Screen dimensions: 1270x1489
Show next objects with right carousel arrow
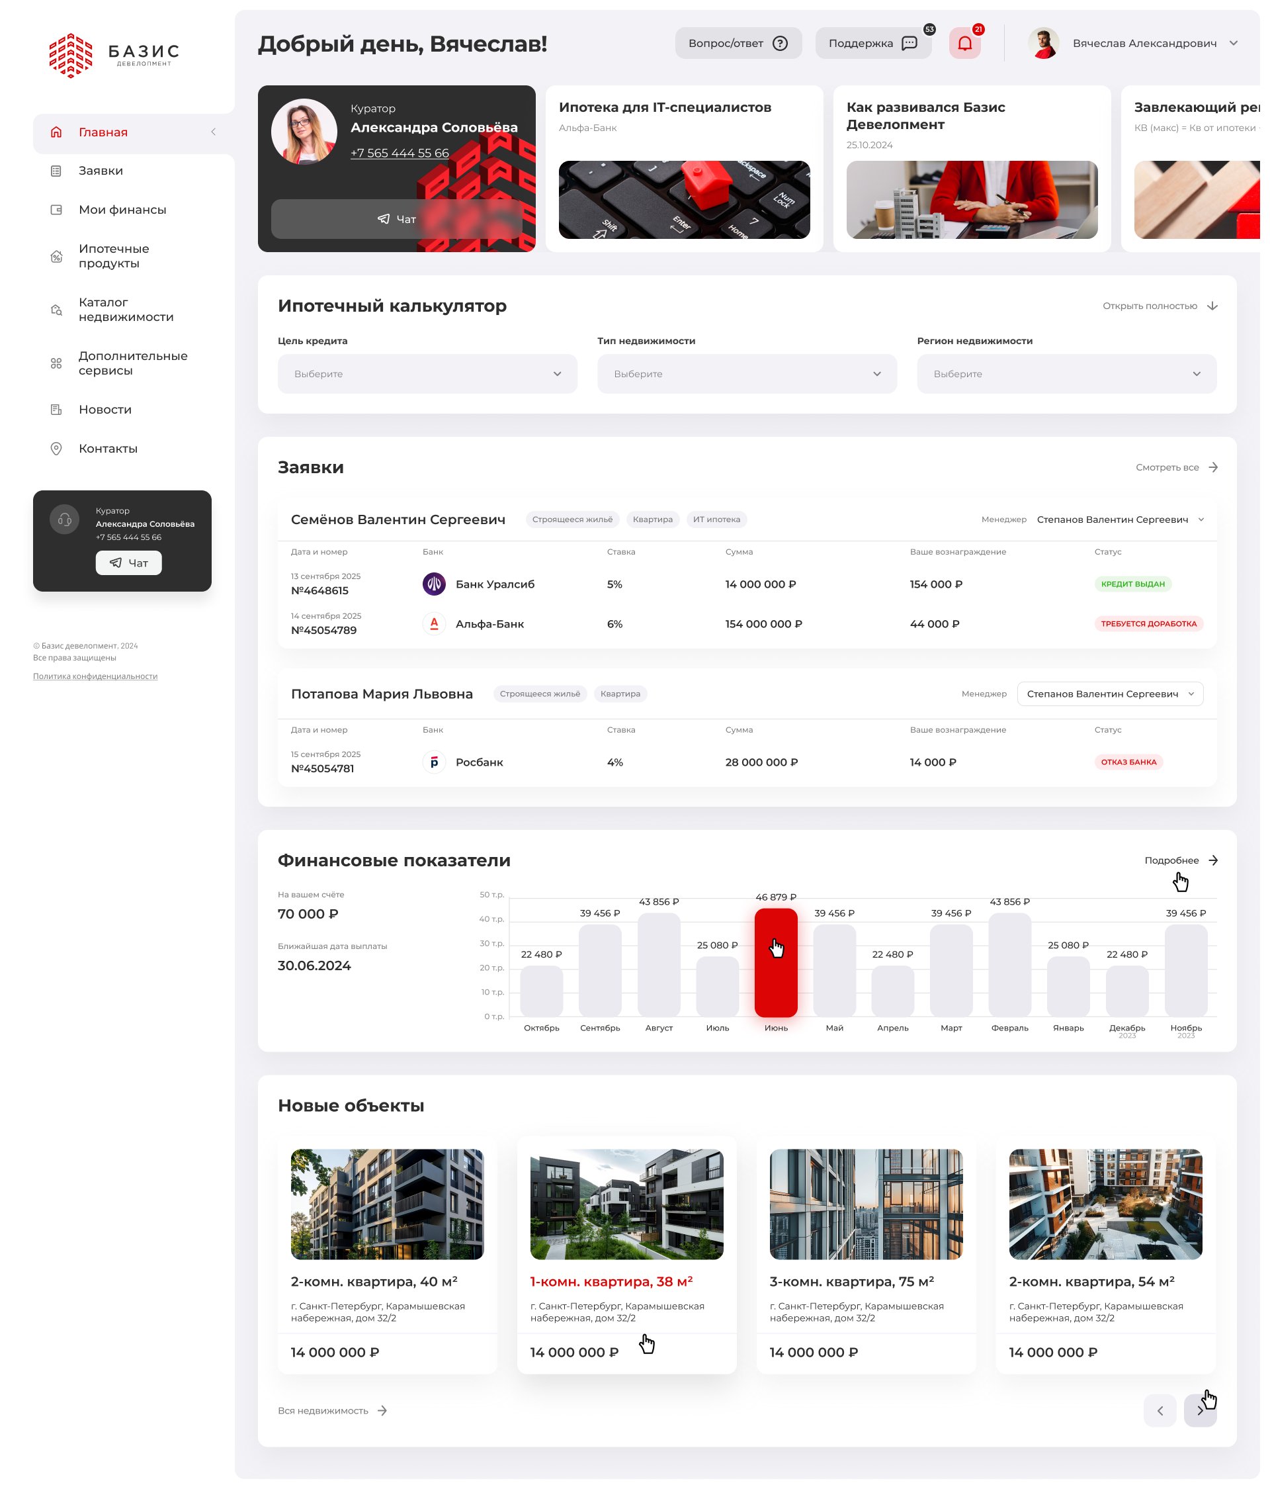[x=1200, y=1410]
